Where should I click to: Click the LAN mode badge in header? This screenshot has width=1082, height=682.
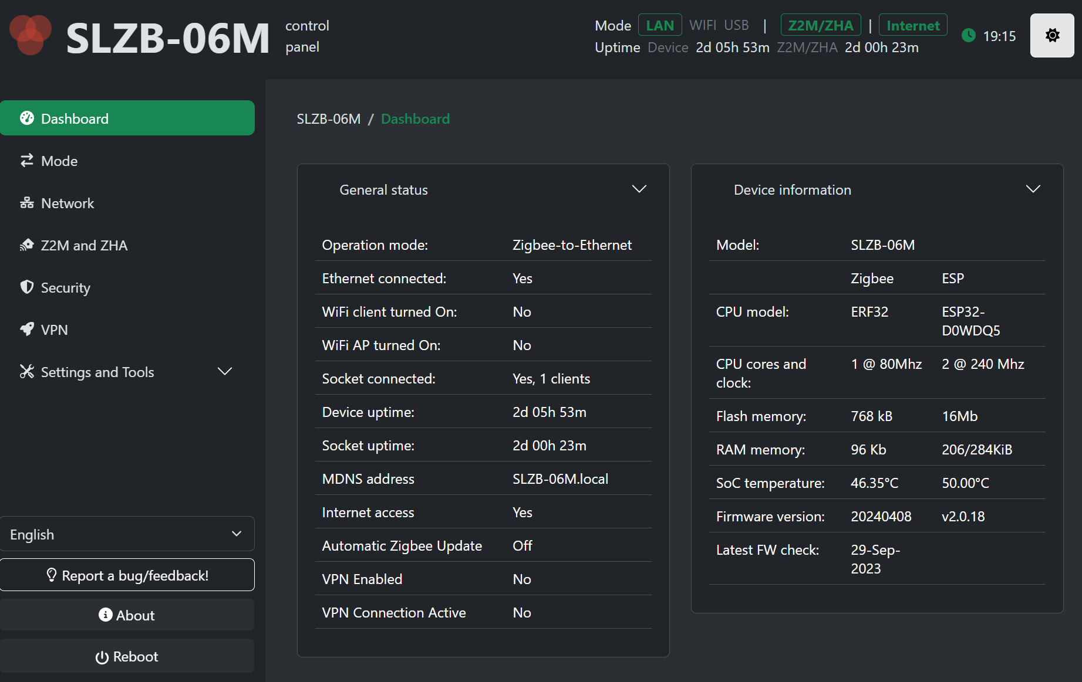tap(659, 26)
